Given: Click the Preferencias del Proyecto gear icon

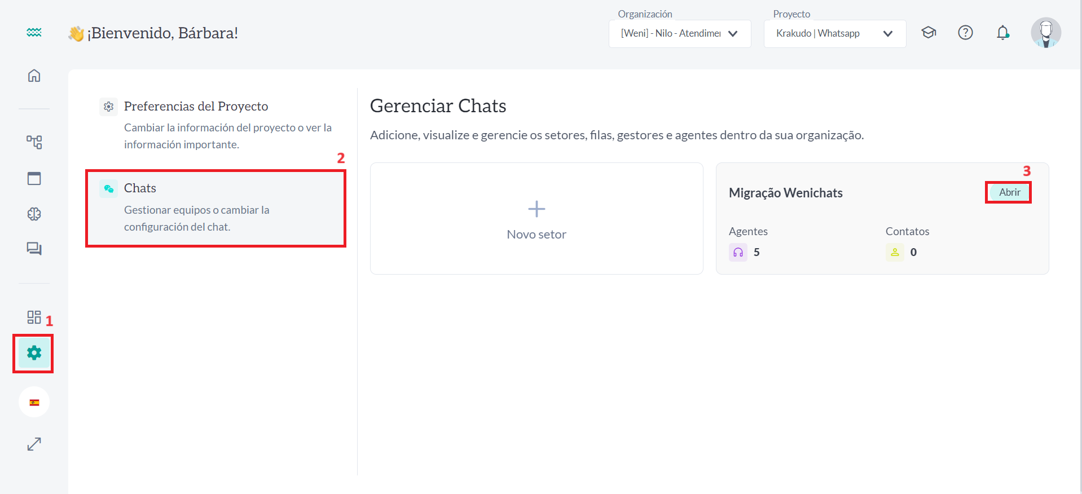Looking at the screenshot, I should click(x=108, y=107).
